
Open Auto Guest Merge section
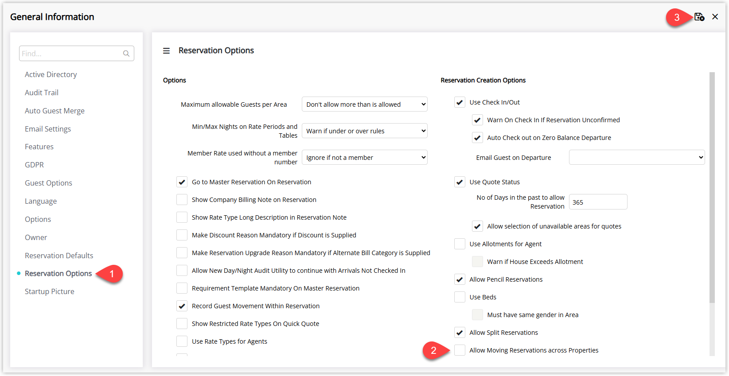coord(55,111)
